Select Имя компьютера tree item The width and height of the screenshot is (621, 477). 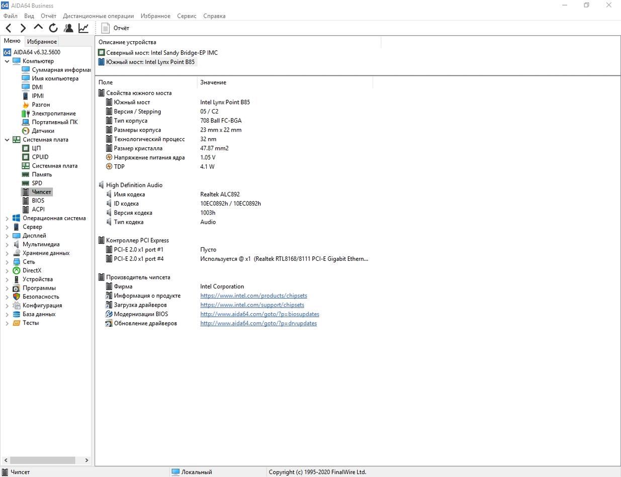(x=55, y=78)
